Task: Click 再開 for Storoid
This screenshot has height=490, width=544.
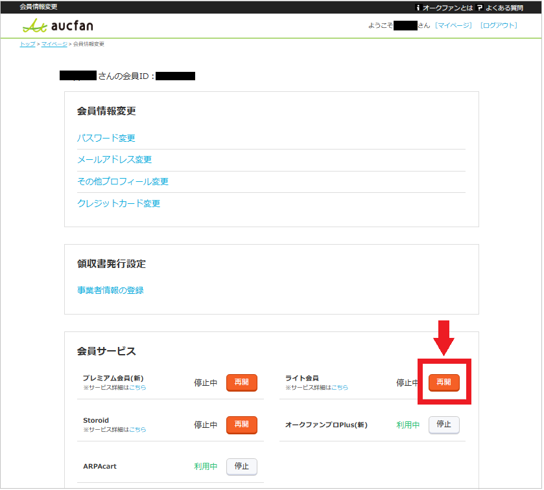Action: click(242, 425)
